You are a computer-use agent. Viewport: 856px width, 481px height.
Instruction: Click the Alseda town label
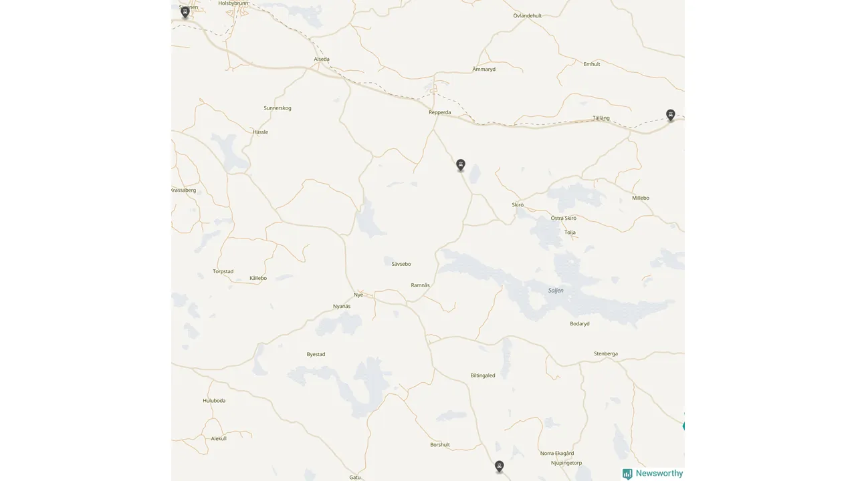coord(322,59)
